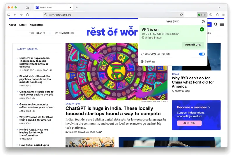
Task: Toggle Use VPN for this site
Action: coord(202,54)
